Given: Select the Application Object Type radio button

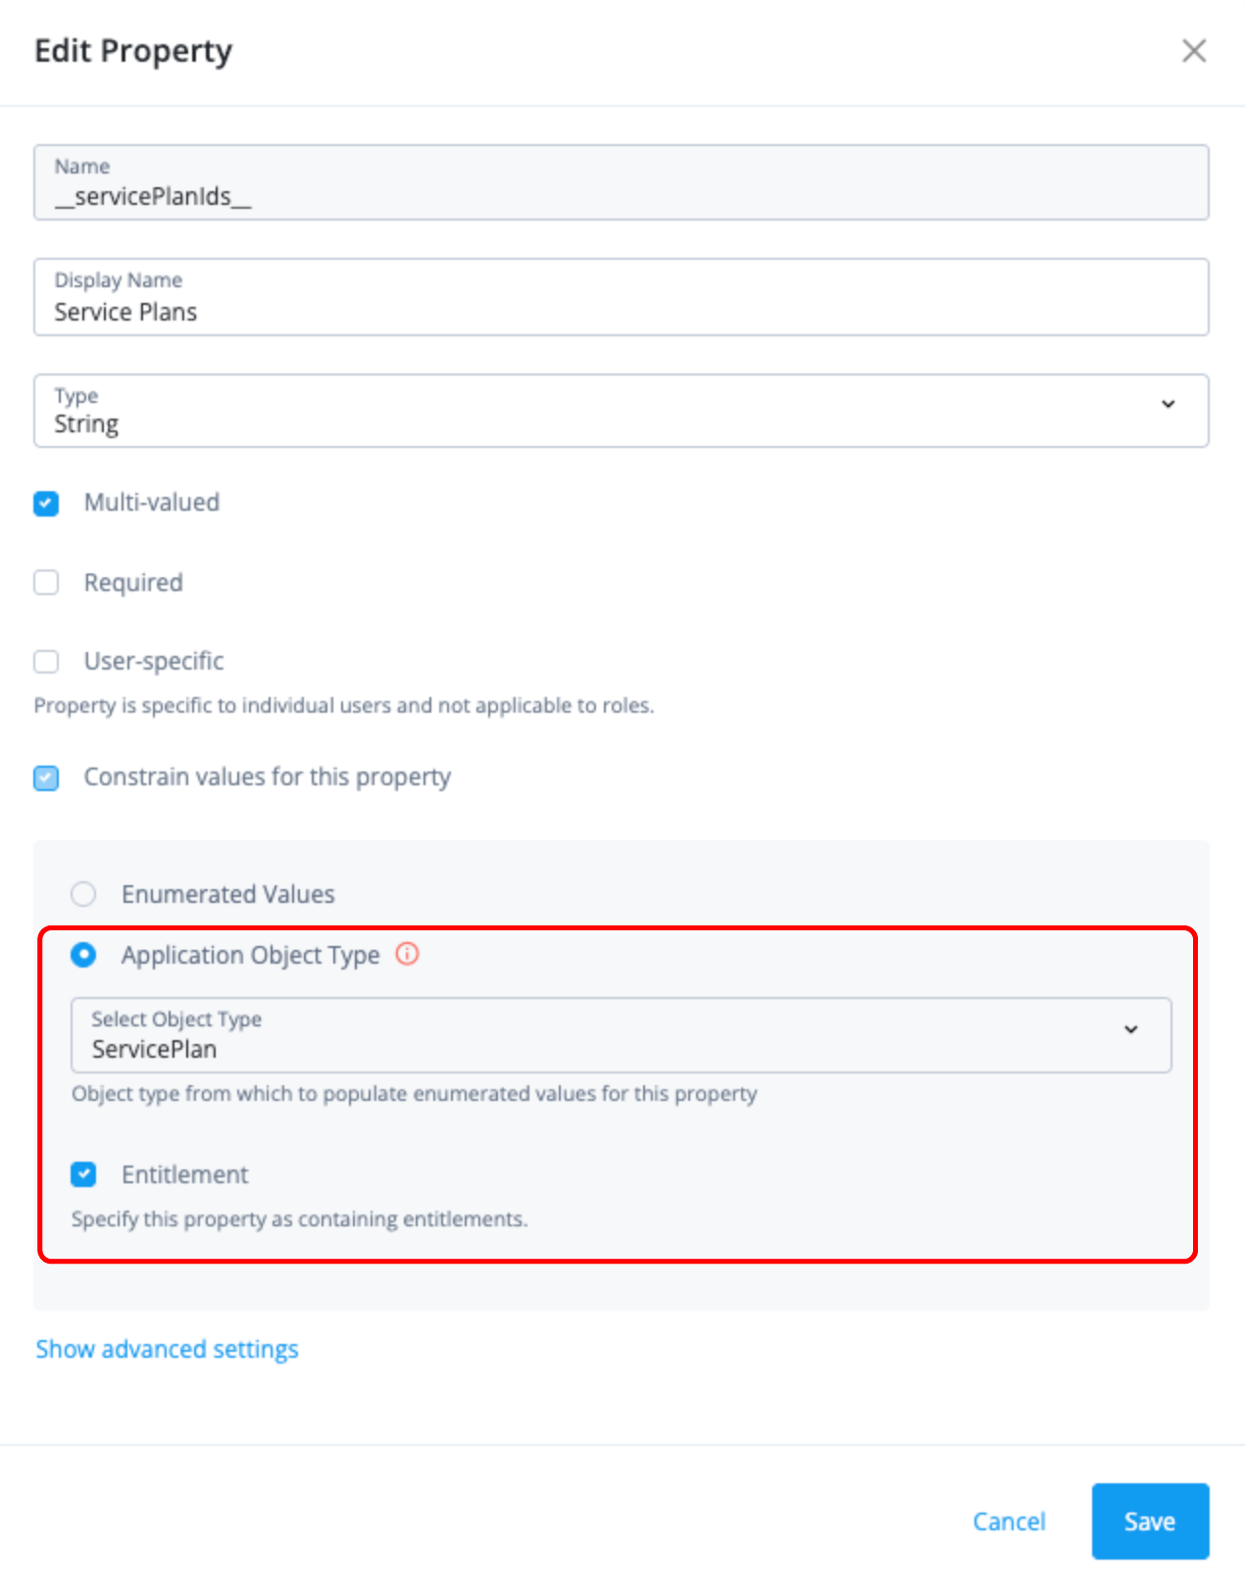Looking at the screenshot, I should [83, 955].
